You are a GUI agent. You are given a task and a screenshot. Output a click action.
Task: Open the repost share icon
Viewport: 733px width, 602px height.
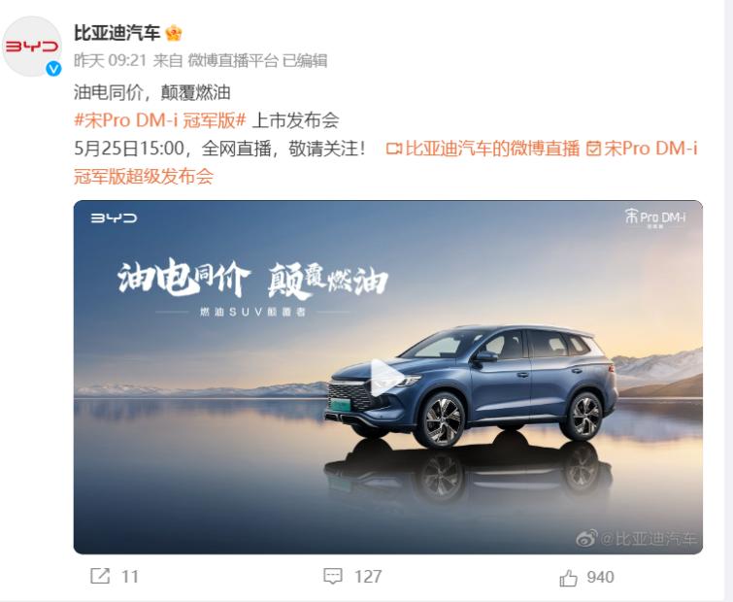pyautogui.click(x=100, y=576)
